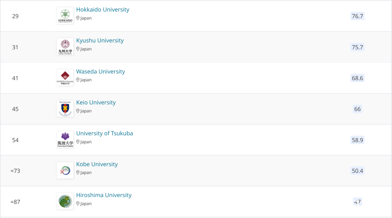Click the location pin under Kobe University
The width and height of the screenshot is (392, 218).
(x=78, y=173)
